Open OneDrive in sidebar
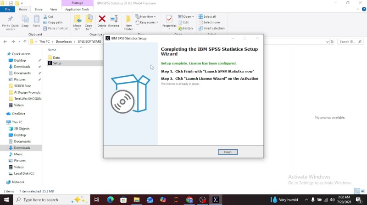 pyautogui.click(x=19, y=114)
